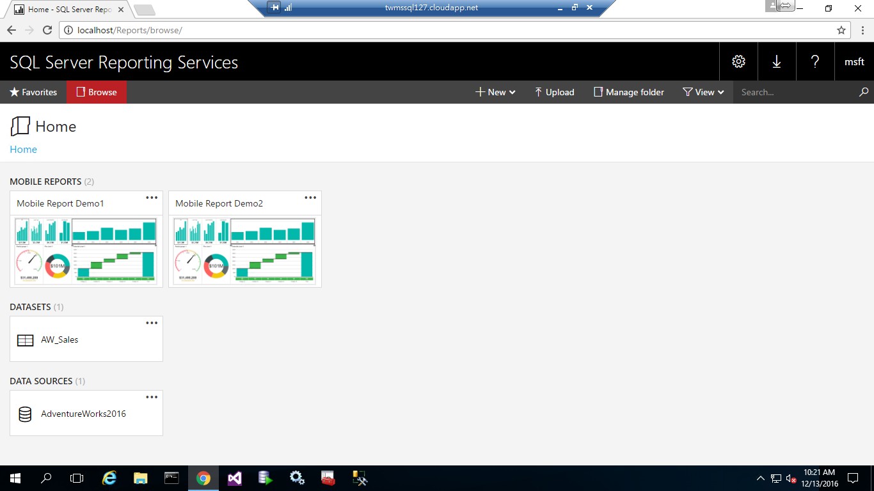Viewport: 874px width, 491px height.
Task: Click the muted volume tray icon
Action: coord(791,478)
